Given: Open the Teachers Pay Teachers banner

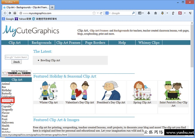Looking at the screenshot, I should click(x=17, y=73).
